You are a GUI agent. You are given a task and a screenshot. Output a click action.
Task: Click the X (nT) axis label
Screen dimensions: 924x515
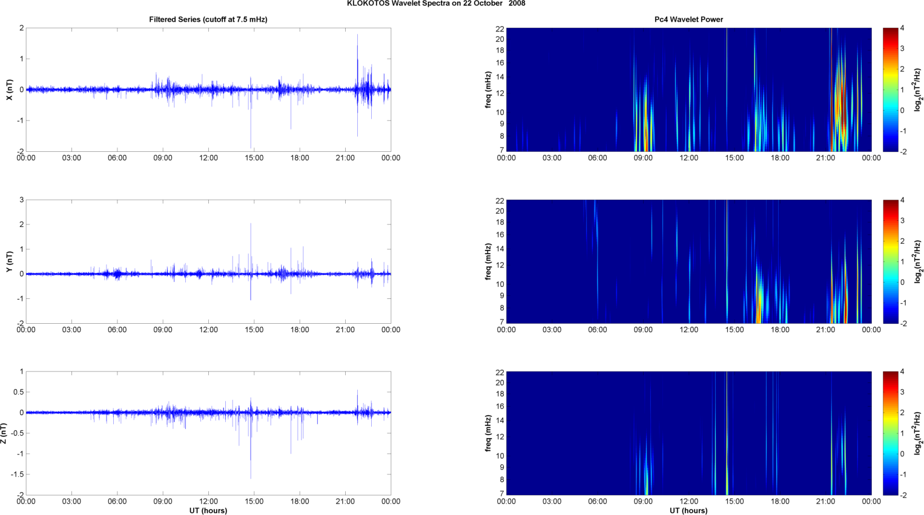(x=9, y=90)
